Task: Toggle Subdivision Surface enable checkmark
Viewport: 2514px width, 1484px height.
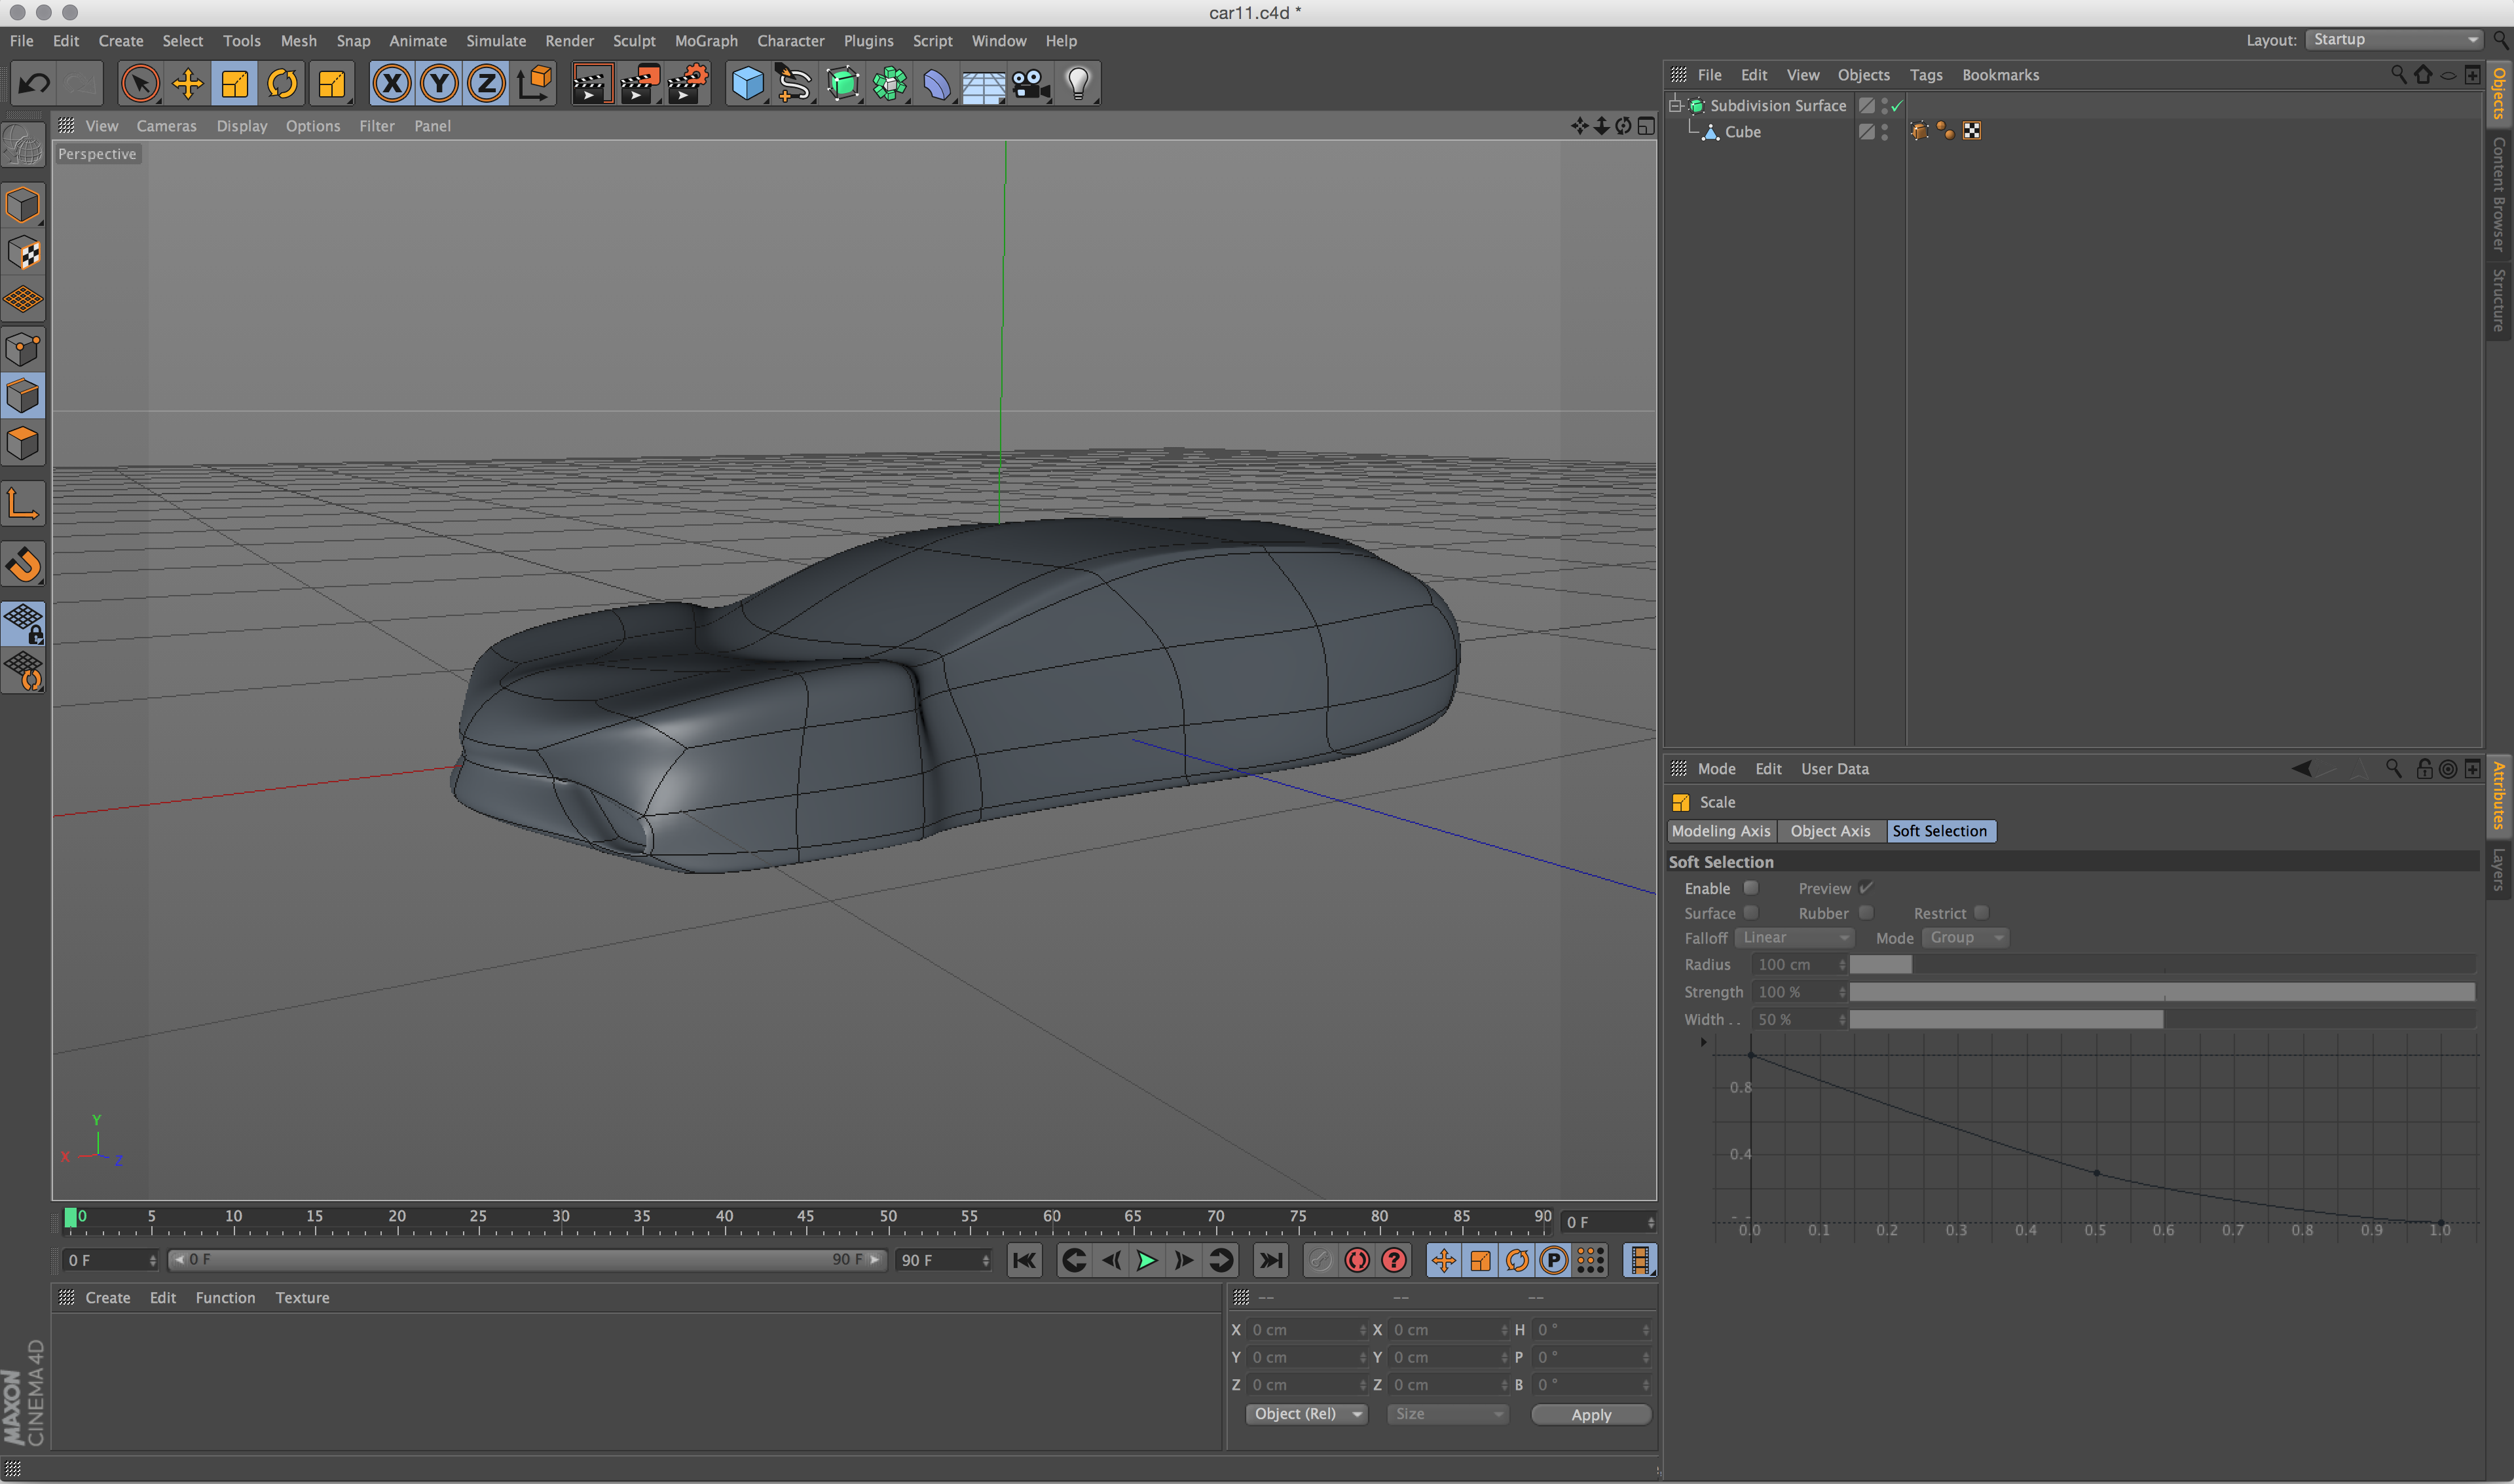Action: (x=1896, y=106)
